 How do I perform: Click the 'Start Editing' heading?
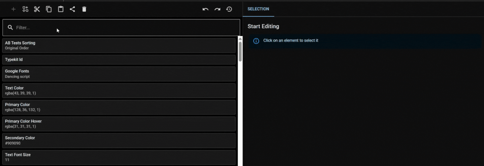point(263,26)
